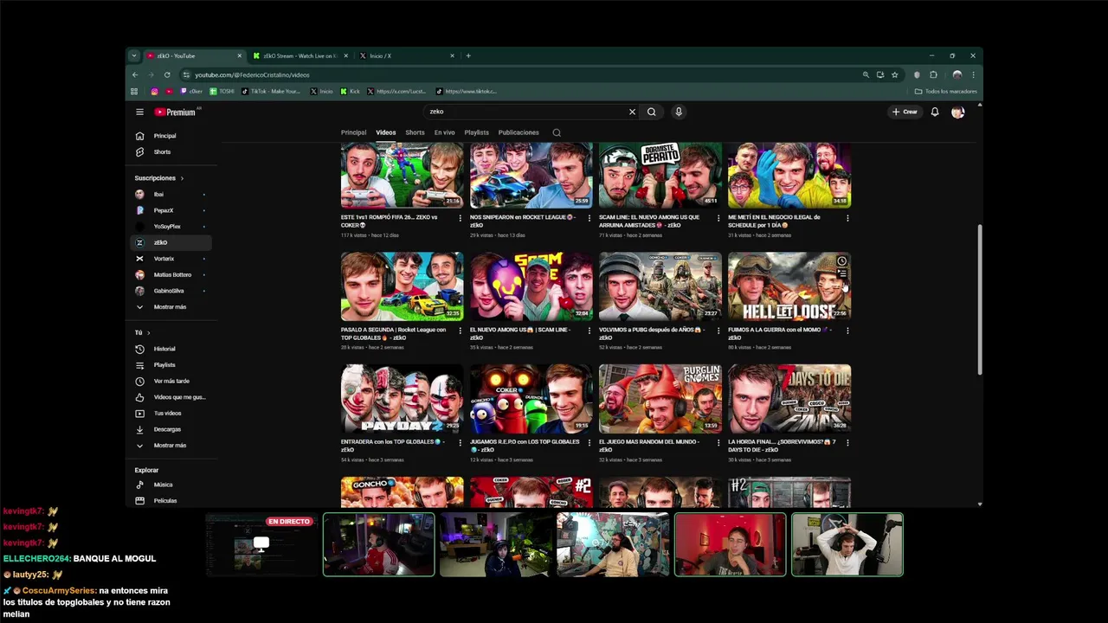Start voice search with the microphone

679,112
